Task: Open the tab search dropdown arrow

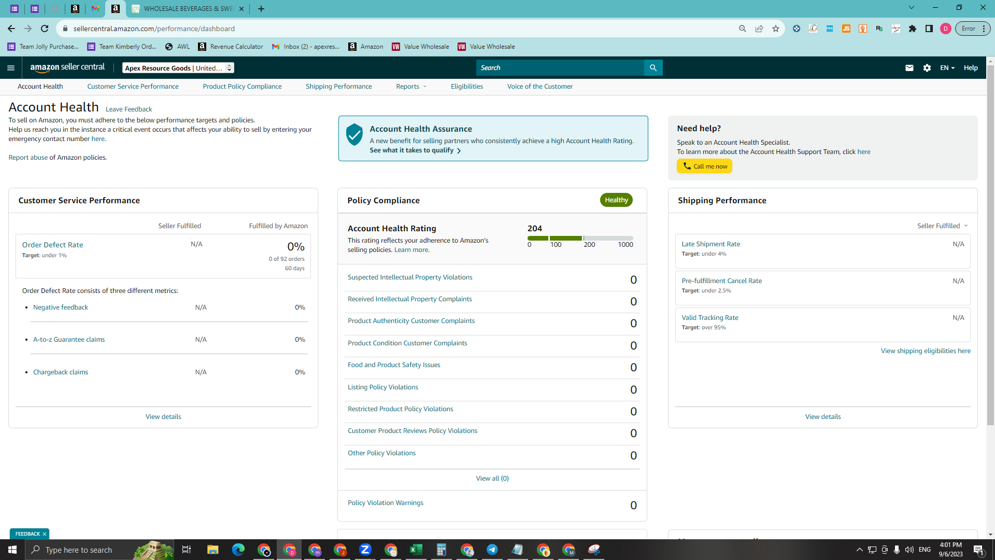Action: tap(912, 8)
